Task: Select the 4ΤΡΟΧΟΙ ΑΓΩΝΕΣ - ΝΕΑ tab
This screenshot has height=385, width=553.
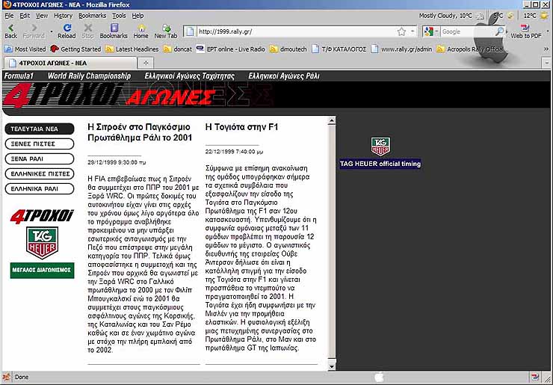Action: 70,63
